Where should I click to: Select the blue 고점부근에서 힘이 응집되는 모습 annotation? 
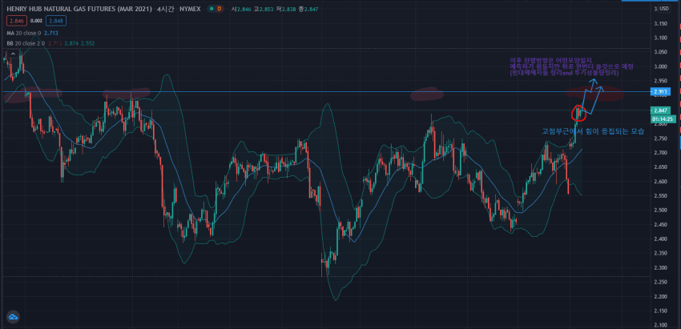593,131
